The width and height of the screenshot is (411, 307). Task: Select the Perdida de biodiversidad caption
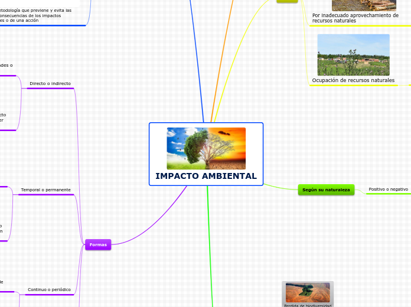point(308,305)
